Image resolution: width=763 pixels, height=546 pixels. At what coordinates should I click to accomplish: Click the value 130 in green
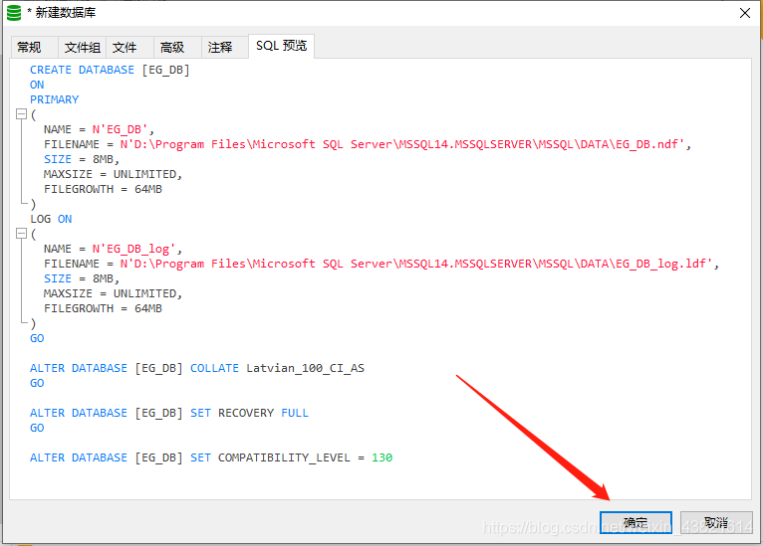point(381,457)
